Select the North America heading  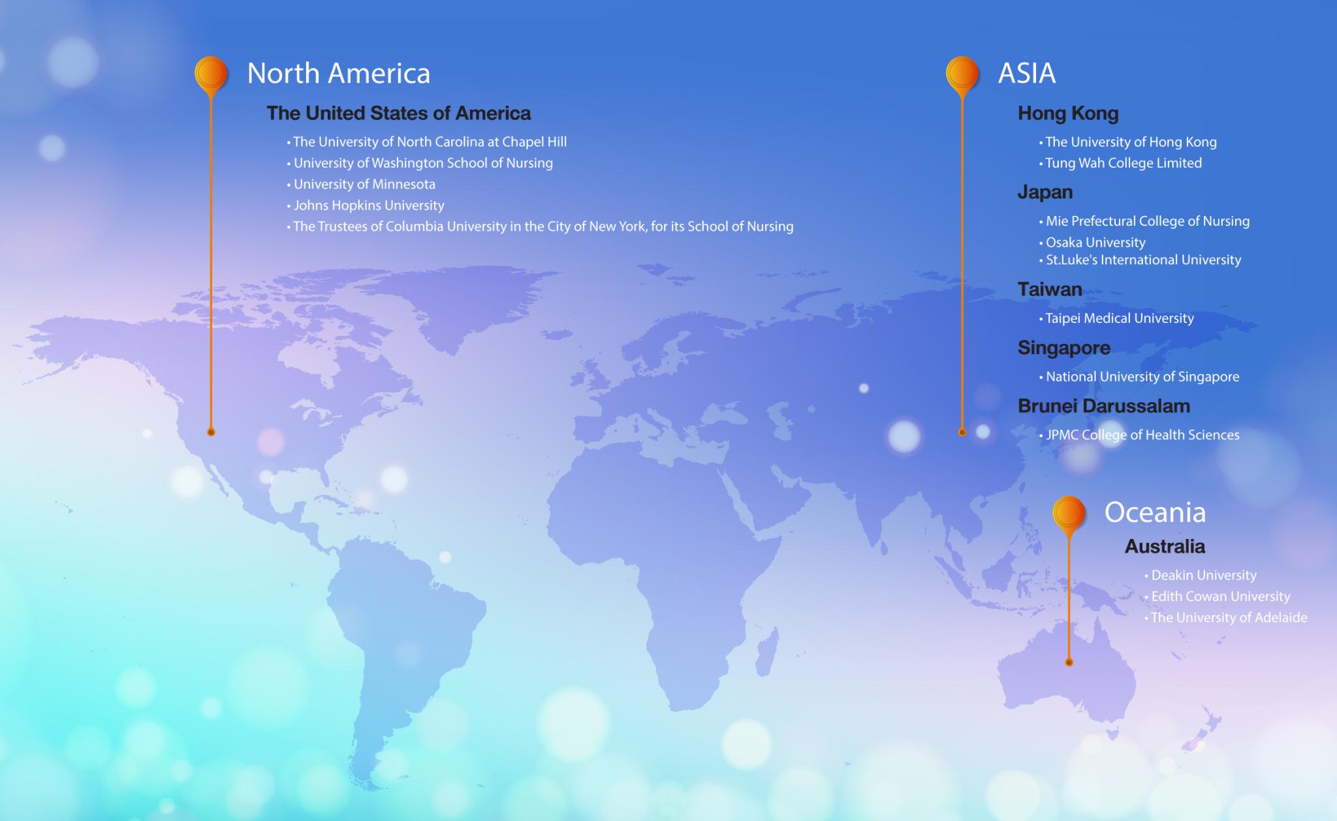coord(339,73)
